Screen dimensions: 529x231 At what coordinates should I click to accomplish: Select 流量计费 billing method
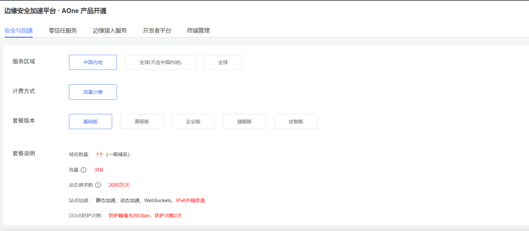coord(93,92)
